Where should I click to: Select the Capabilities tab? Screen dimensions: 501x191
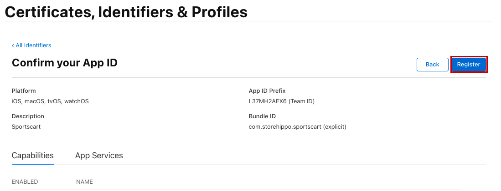[x=33, y=156]
